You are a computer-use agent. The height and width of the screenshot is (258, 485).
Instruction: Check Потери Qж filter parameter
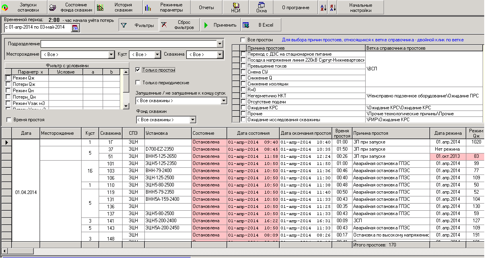[8, 84]
